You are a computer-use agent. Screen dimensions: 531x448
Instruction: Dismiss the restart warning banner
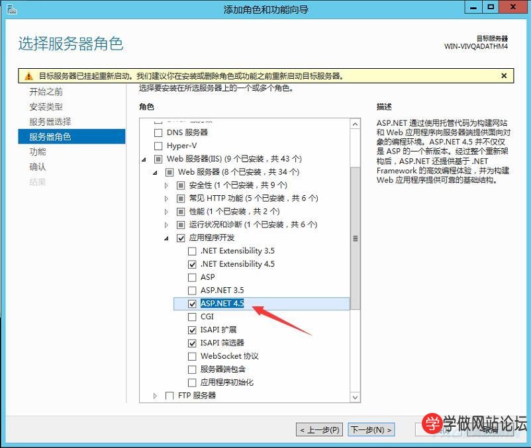click(x=505, y=74)
